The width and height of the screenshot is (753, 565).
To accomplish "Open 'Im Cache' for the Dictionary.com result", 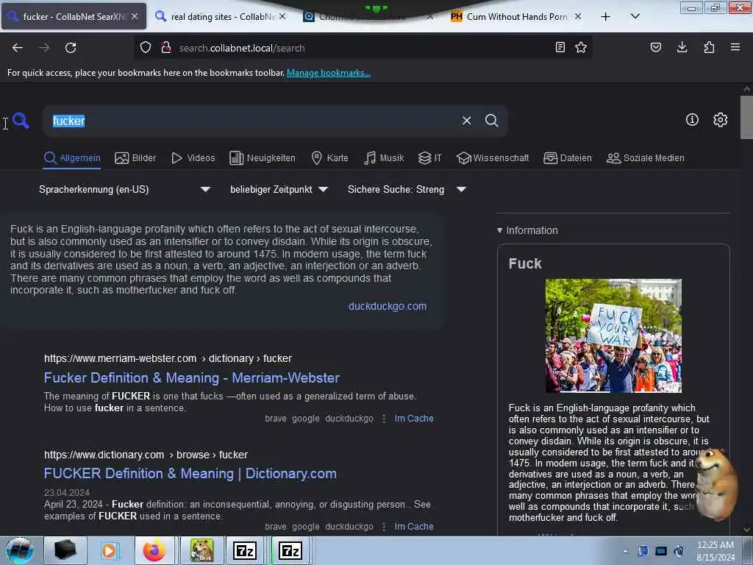I will click(x=414, y=527).
